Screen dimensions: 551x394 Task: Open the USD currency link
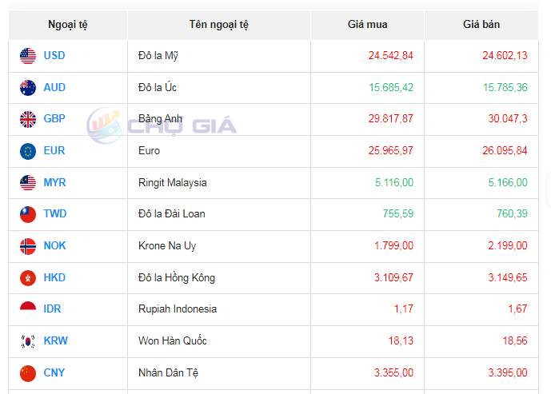tap(54, 56)
